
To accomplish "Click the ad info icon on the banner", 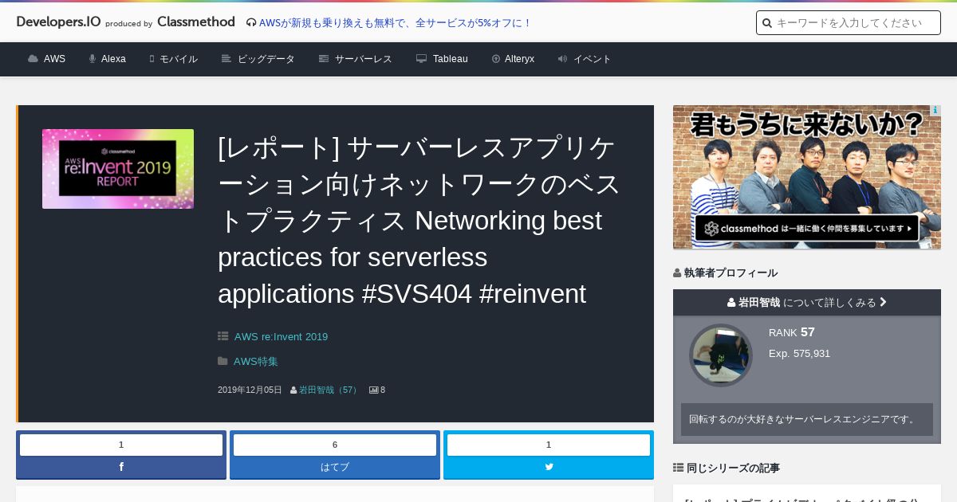I will point(935,110).
